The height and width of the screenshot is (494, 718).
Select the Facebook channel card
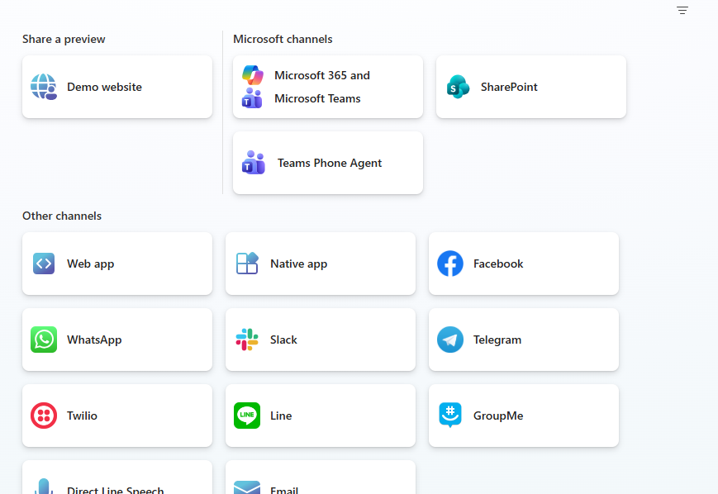tap(524, 264)
